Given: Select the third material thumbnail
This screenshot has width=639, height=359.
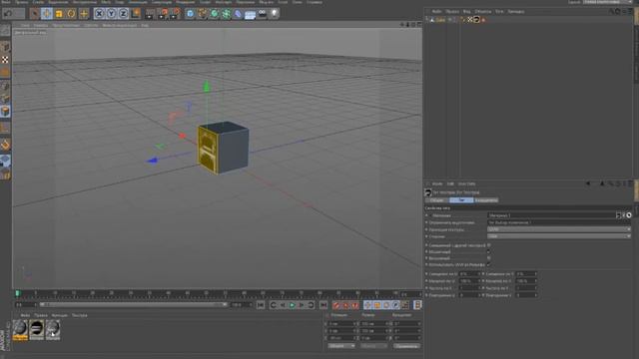Looking at the screenshot, I should pos(53,330).
